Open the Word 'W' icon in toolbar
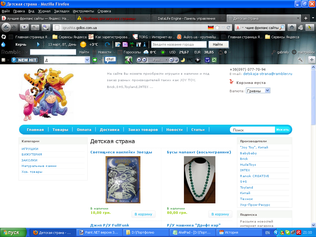The width and height of the screenshot is (316, 237). pyautogui.click(x=207, y=60)
